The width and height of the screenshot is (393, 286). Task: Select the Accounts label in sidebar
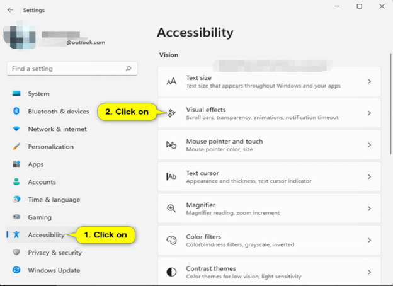tap(42, 182)
